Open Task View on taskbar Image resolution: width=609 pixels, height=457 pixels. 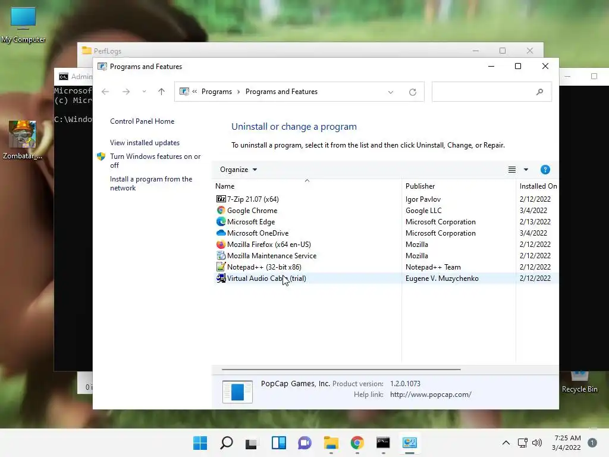click(x=252, y=443)
